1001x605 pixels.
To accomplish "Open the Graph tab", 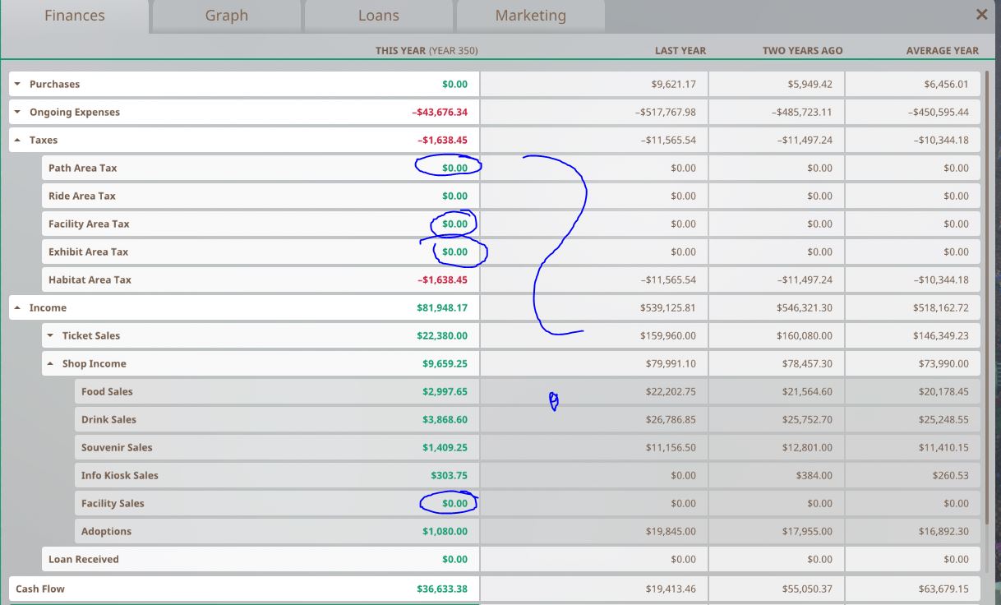I will point(227,16).
